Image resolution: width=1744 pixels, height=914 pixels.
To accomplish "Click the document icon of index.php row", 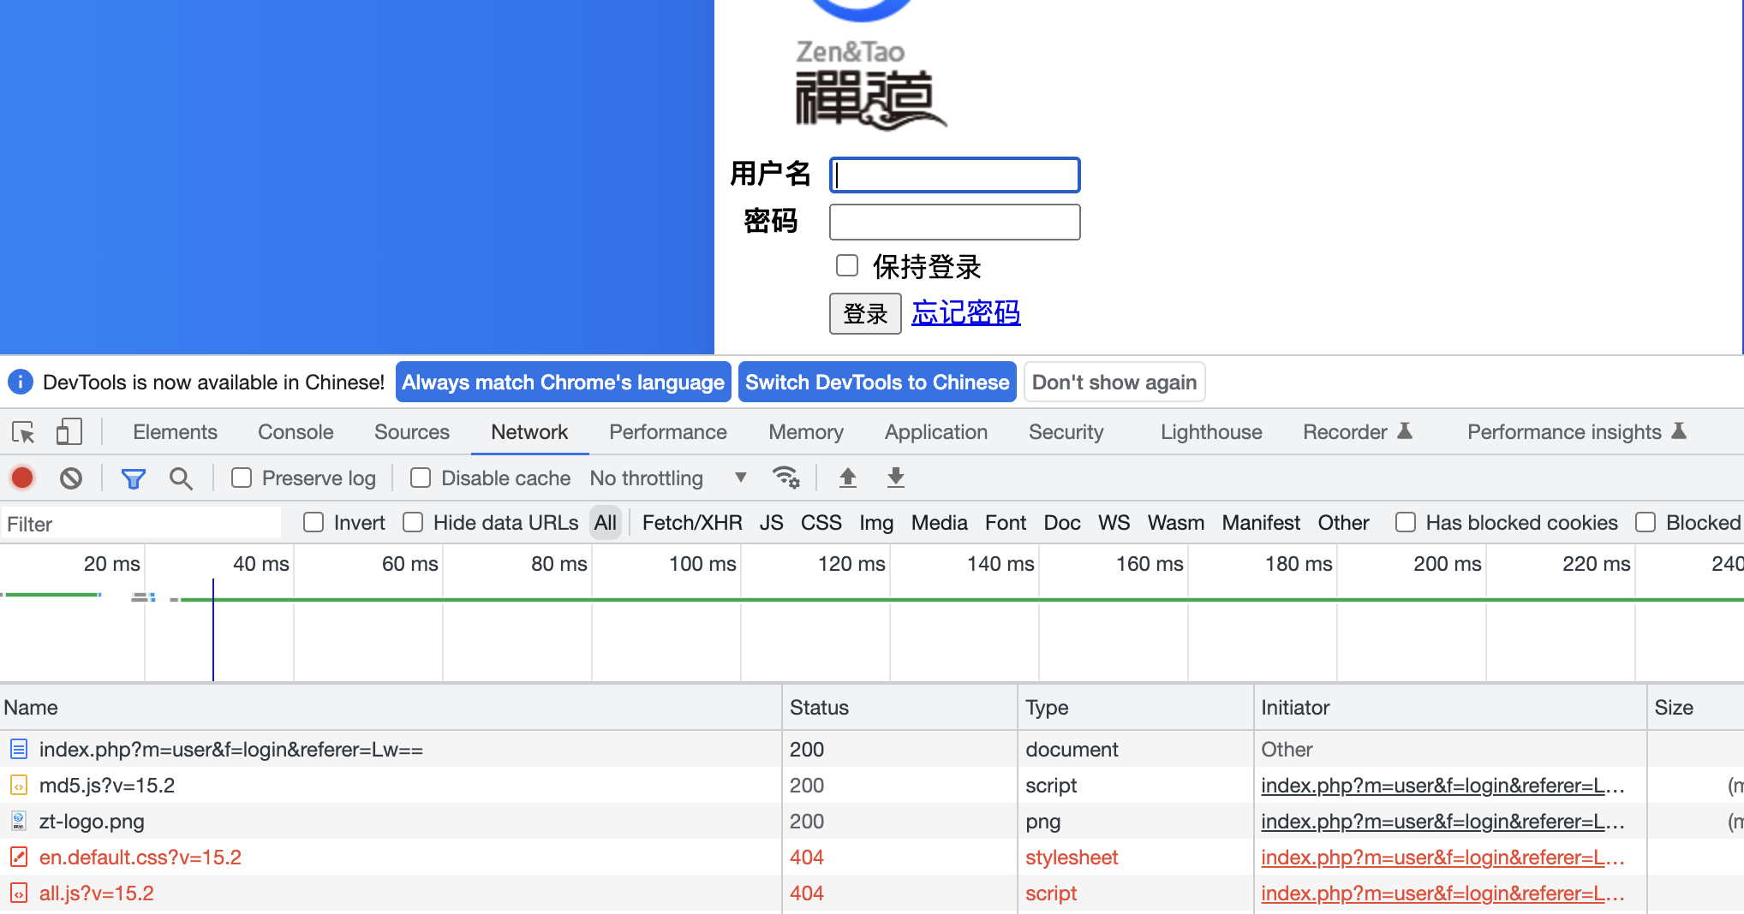I will [x=19, y=750].
